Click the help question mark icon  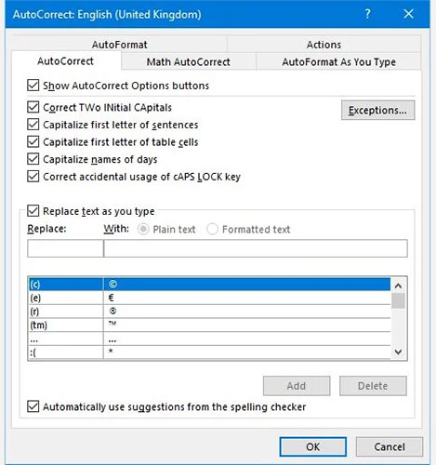pyautogui.click(x=367, y=14)
